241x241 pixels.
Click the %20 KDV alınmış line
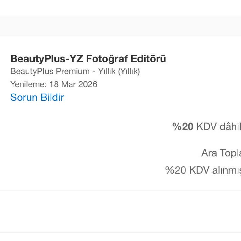click(x=203, y=170)
